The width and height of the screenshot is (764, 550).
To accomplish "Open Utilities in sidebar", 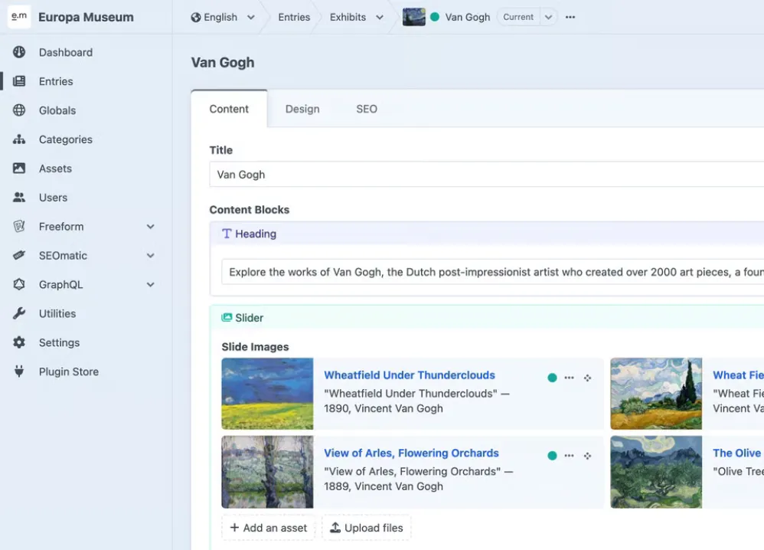I will 57,313.
